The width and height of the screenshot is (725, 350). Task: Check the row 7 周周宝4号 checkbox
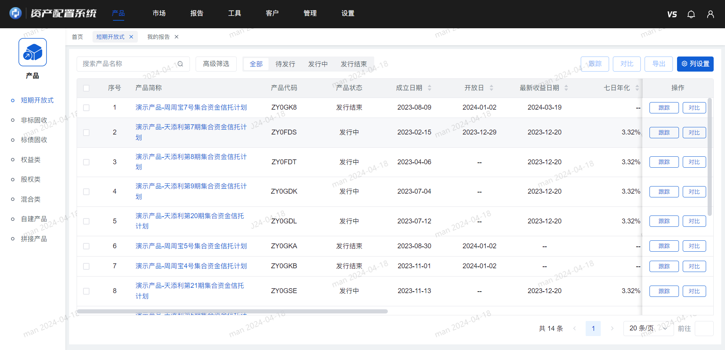coord(86,266)
